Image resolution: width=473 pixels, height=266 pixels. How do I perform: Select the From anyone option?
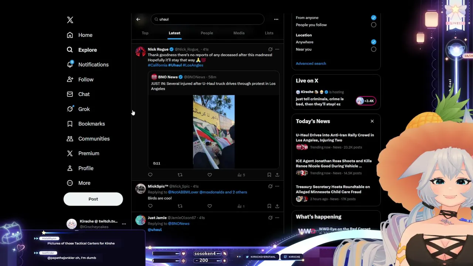point(374,18)
